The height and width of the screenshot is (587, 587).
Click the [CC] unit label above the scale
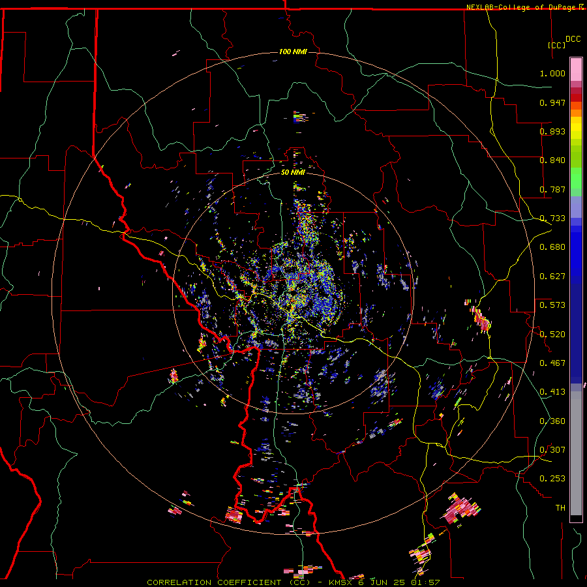[x=557, y=45]
